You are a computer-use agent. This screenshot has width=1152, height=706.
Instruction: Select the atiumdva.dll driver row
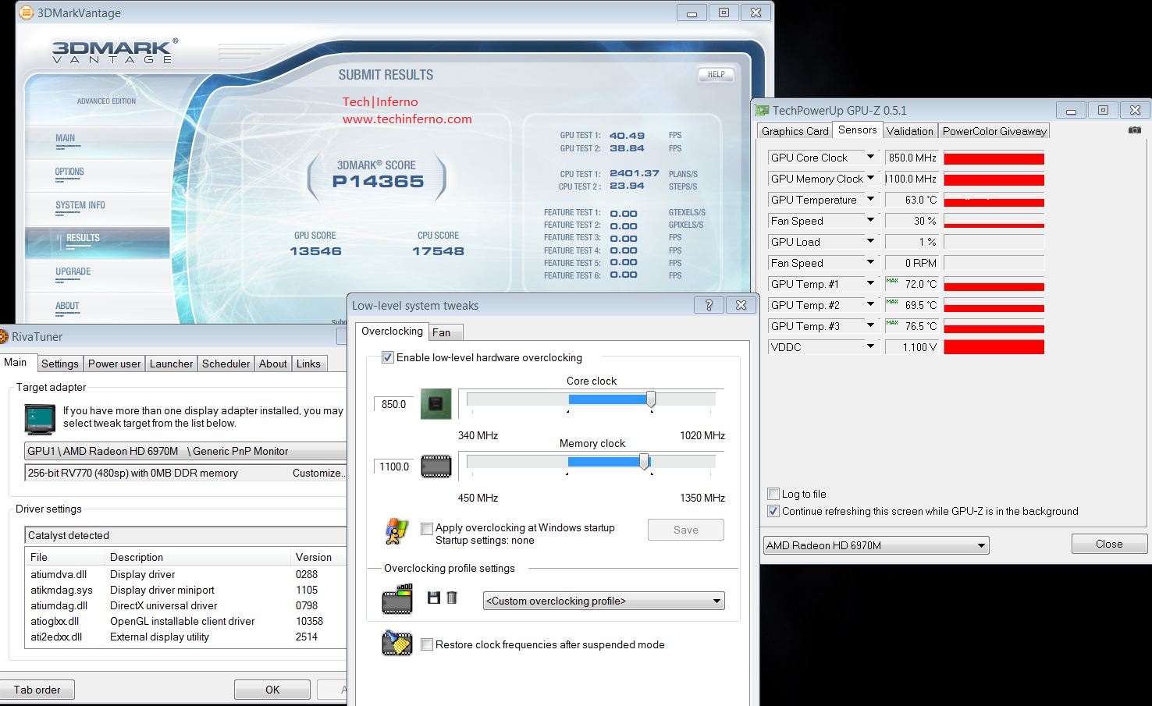point(185,574)
